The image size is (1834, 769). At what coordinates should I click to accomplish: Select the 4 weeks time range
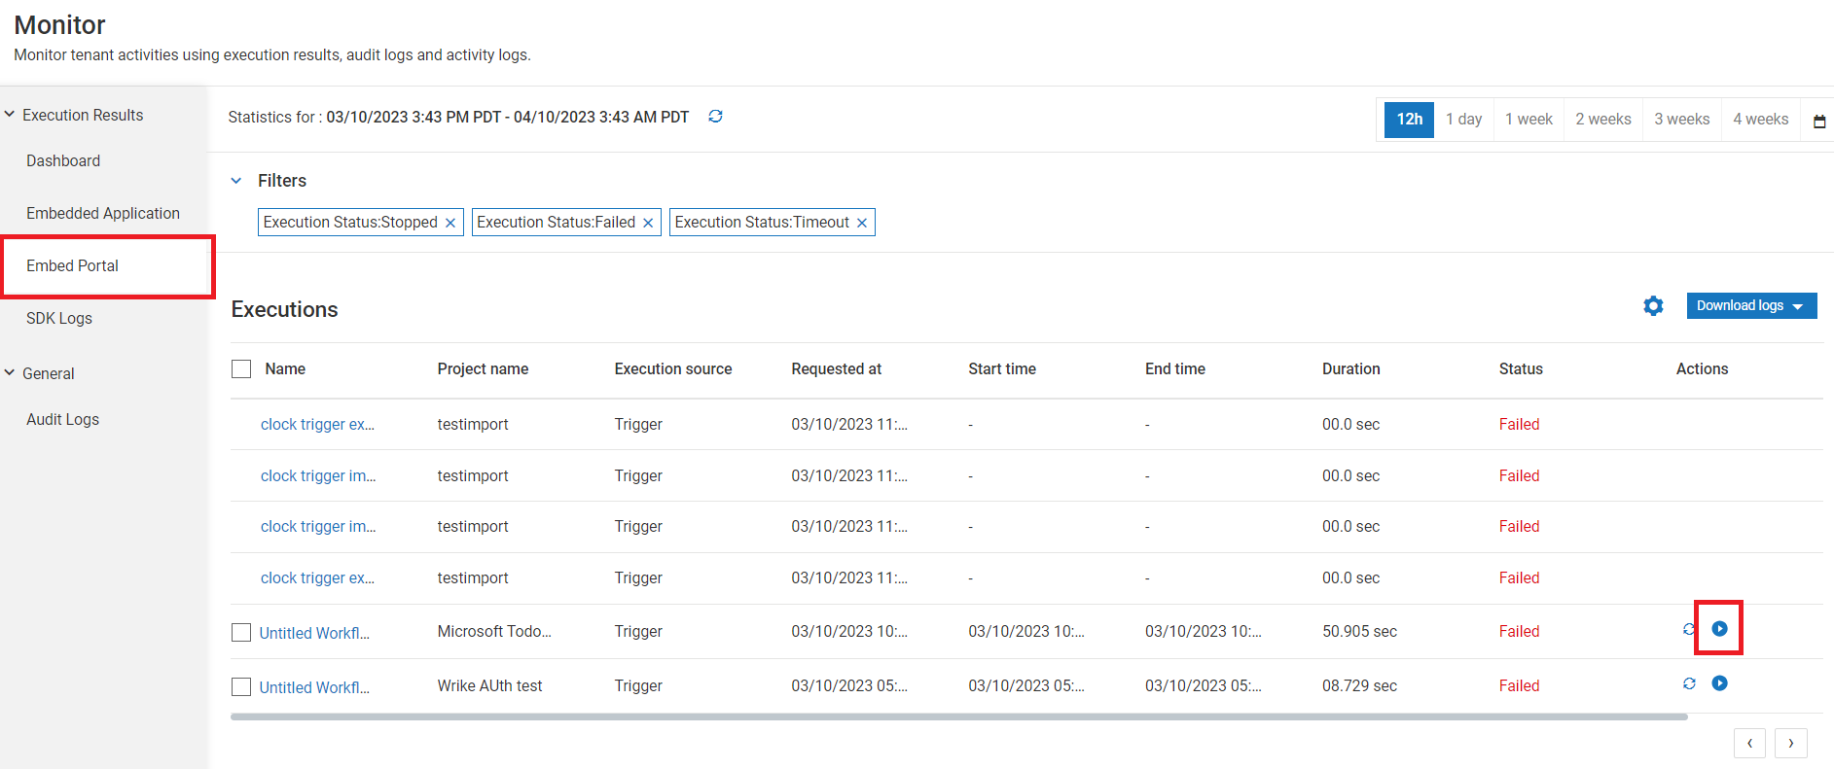[x=1760, y=120]
